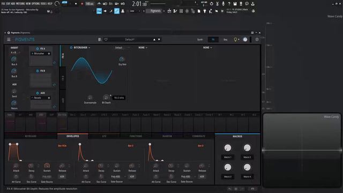Screen dimensions: 343x193
Task: Toggle ADR mode on Env 2
Action: 132,176
